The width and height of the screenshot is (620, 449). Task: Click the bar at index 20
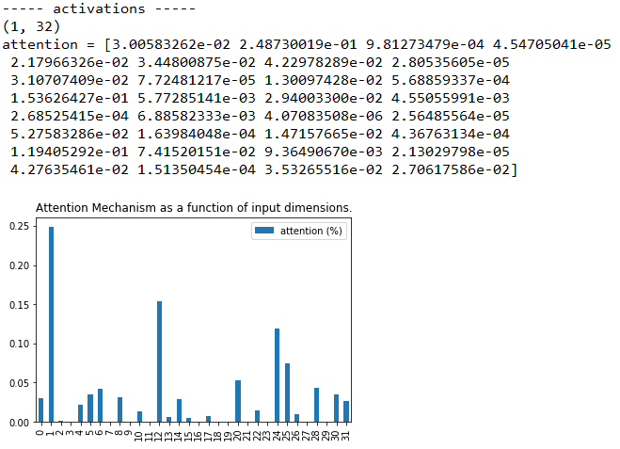pyautogui.click(x=238, y=401)
